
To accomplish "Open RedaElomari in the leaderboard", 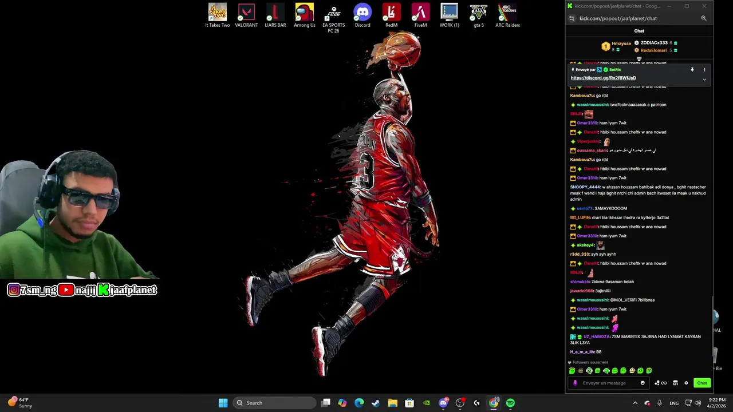I will pos(653,50).
